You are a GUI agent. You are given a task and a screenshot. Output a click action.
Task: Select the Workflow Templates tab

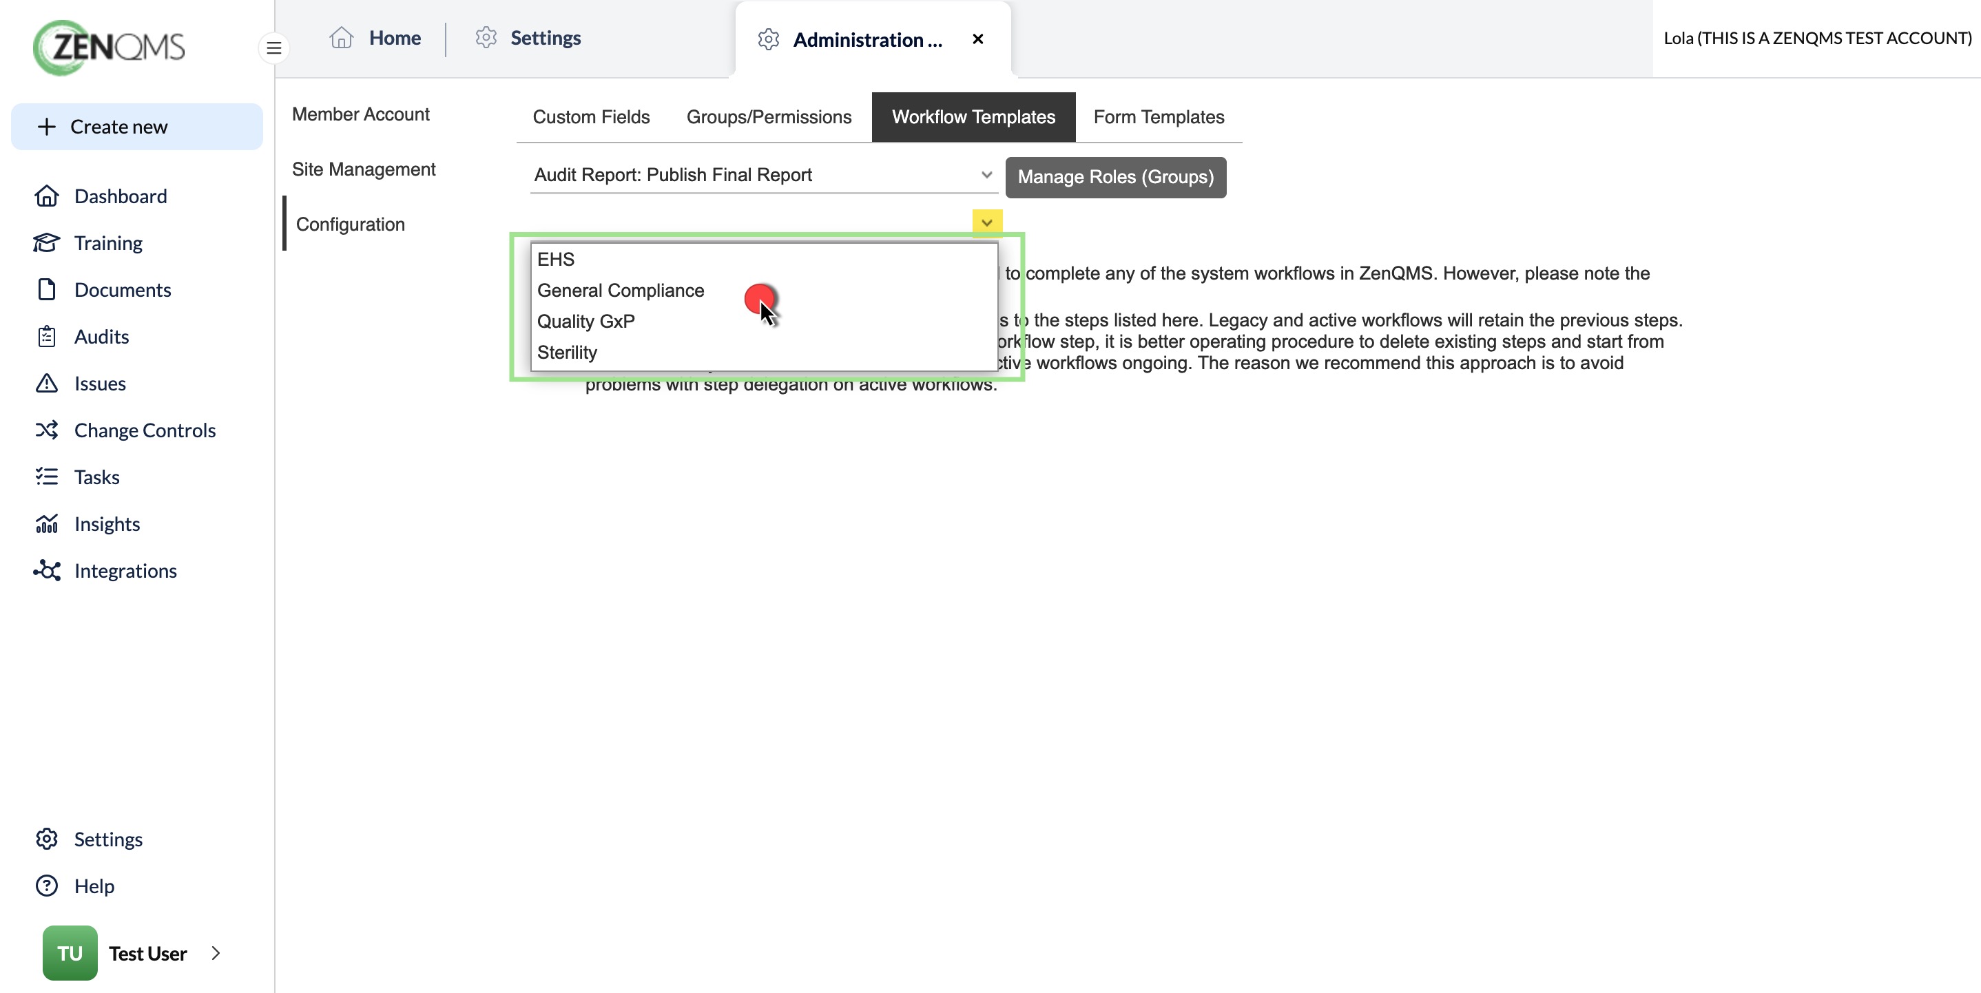973,117
